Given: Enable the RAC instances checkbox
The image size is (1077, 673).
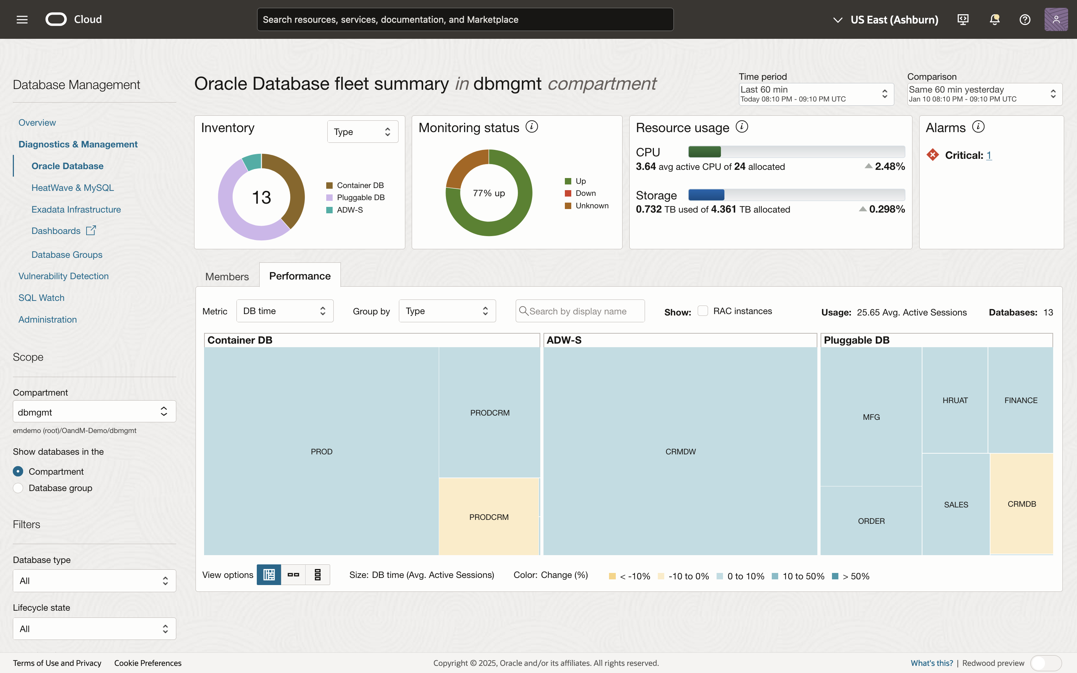Looking at the screenshot, I should [x=702, y=311].
